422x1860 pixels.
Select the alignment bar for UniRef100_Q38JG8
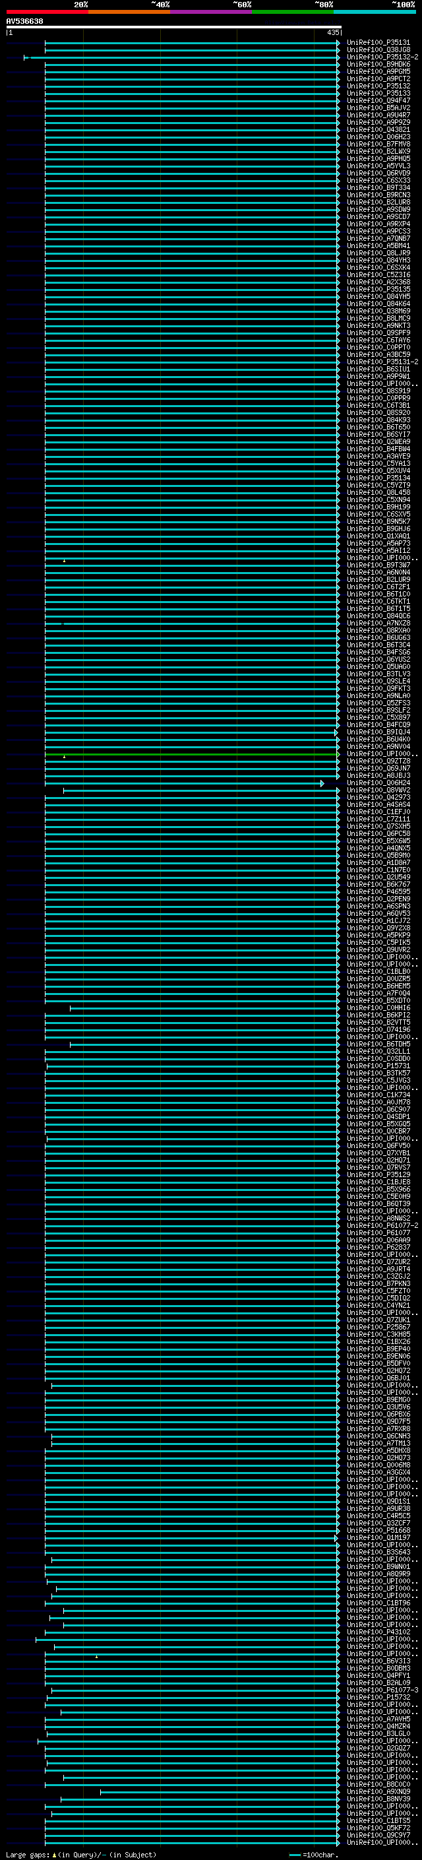(x=191, y=50)
